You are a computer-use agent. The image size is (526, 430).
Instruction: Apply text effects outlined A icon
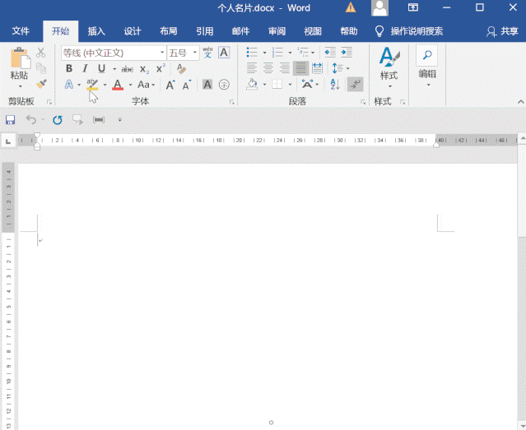point(69,85)
